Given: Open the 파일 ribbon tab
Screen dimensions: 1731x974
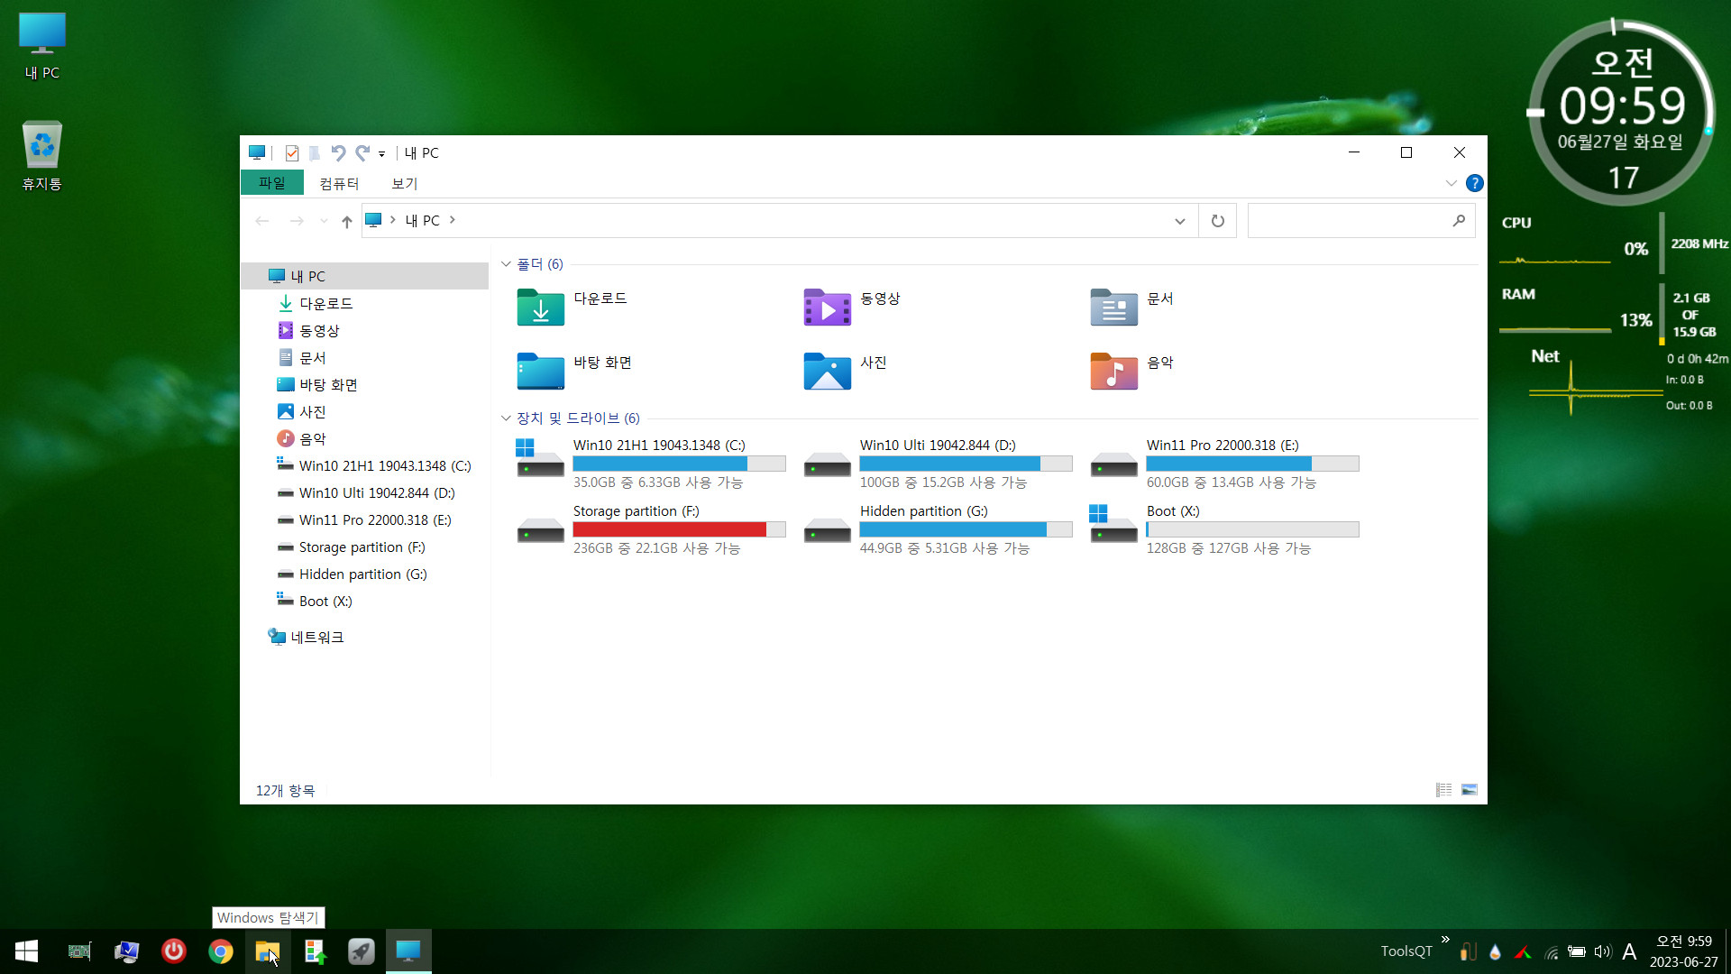Looking at the screenshot, I should coord(272,183).
